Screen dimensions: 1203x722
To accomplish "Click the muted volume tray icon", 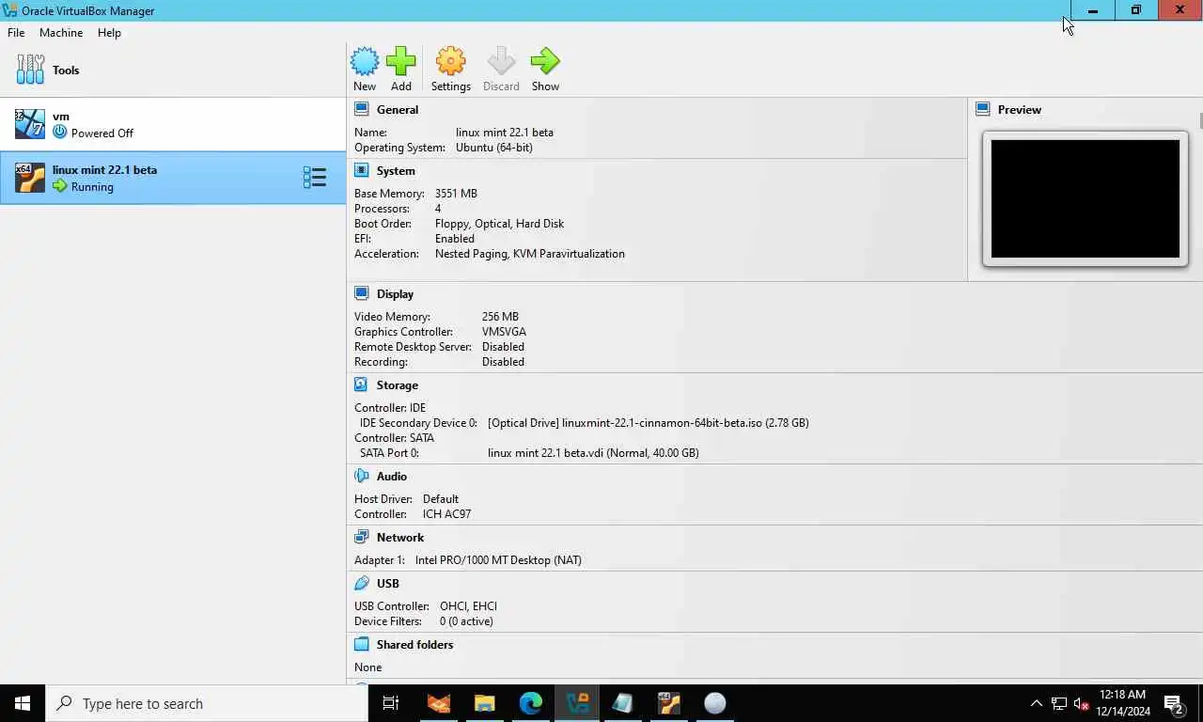I will click(1081, 703).
